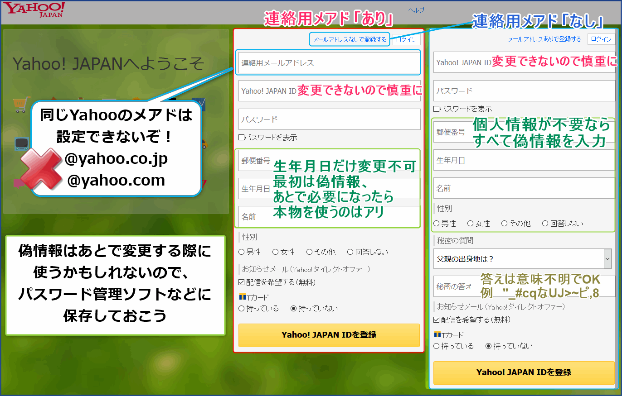Click ログイン beside メールアドレスなしで登録する
The height and width of the screenshot is (396, 622).
[x=406, y=39]
